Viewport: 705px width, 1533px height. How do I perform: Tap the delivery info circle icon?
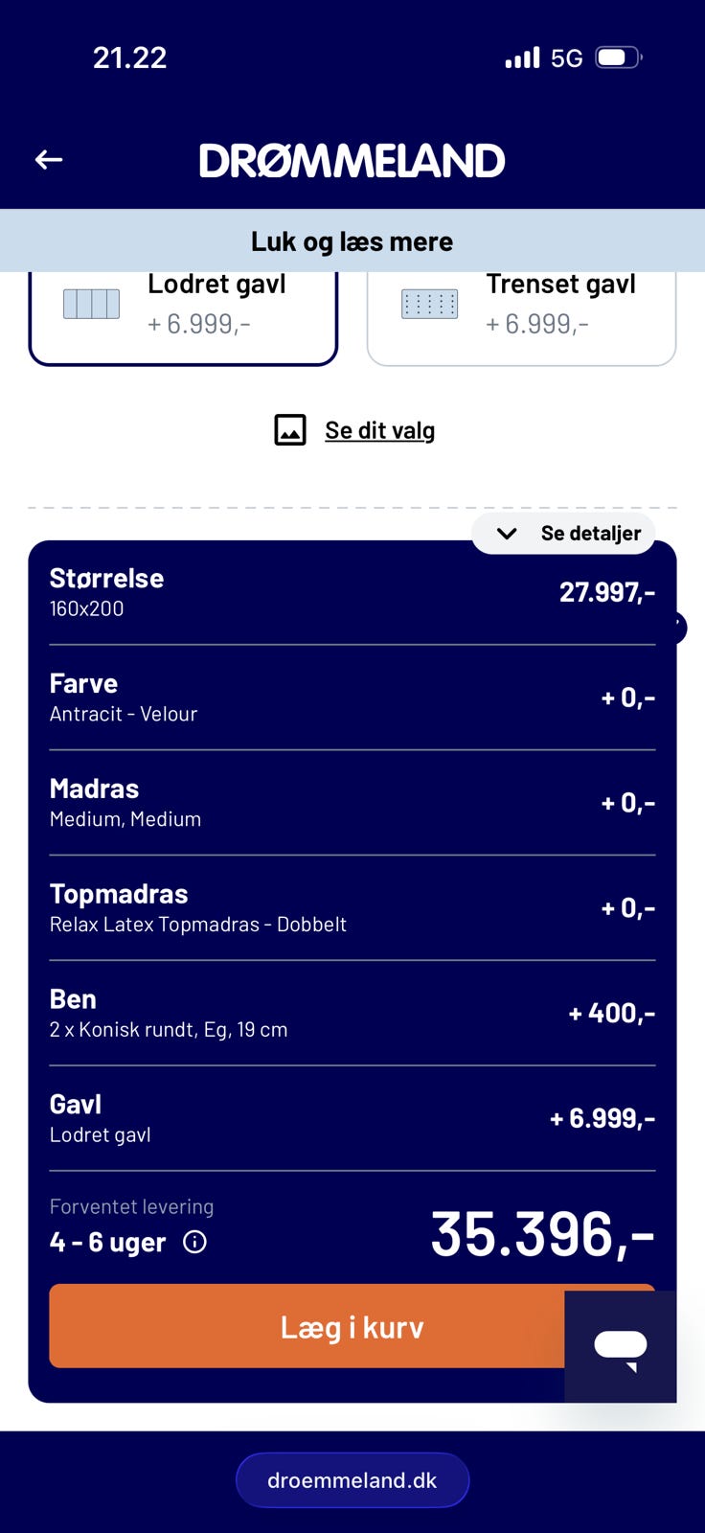(194, 1243)
